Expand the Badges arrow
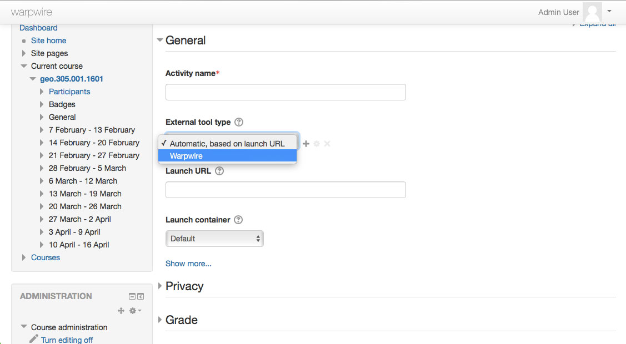Screen dimensions: 626x344 tap(42, 104)
